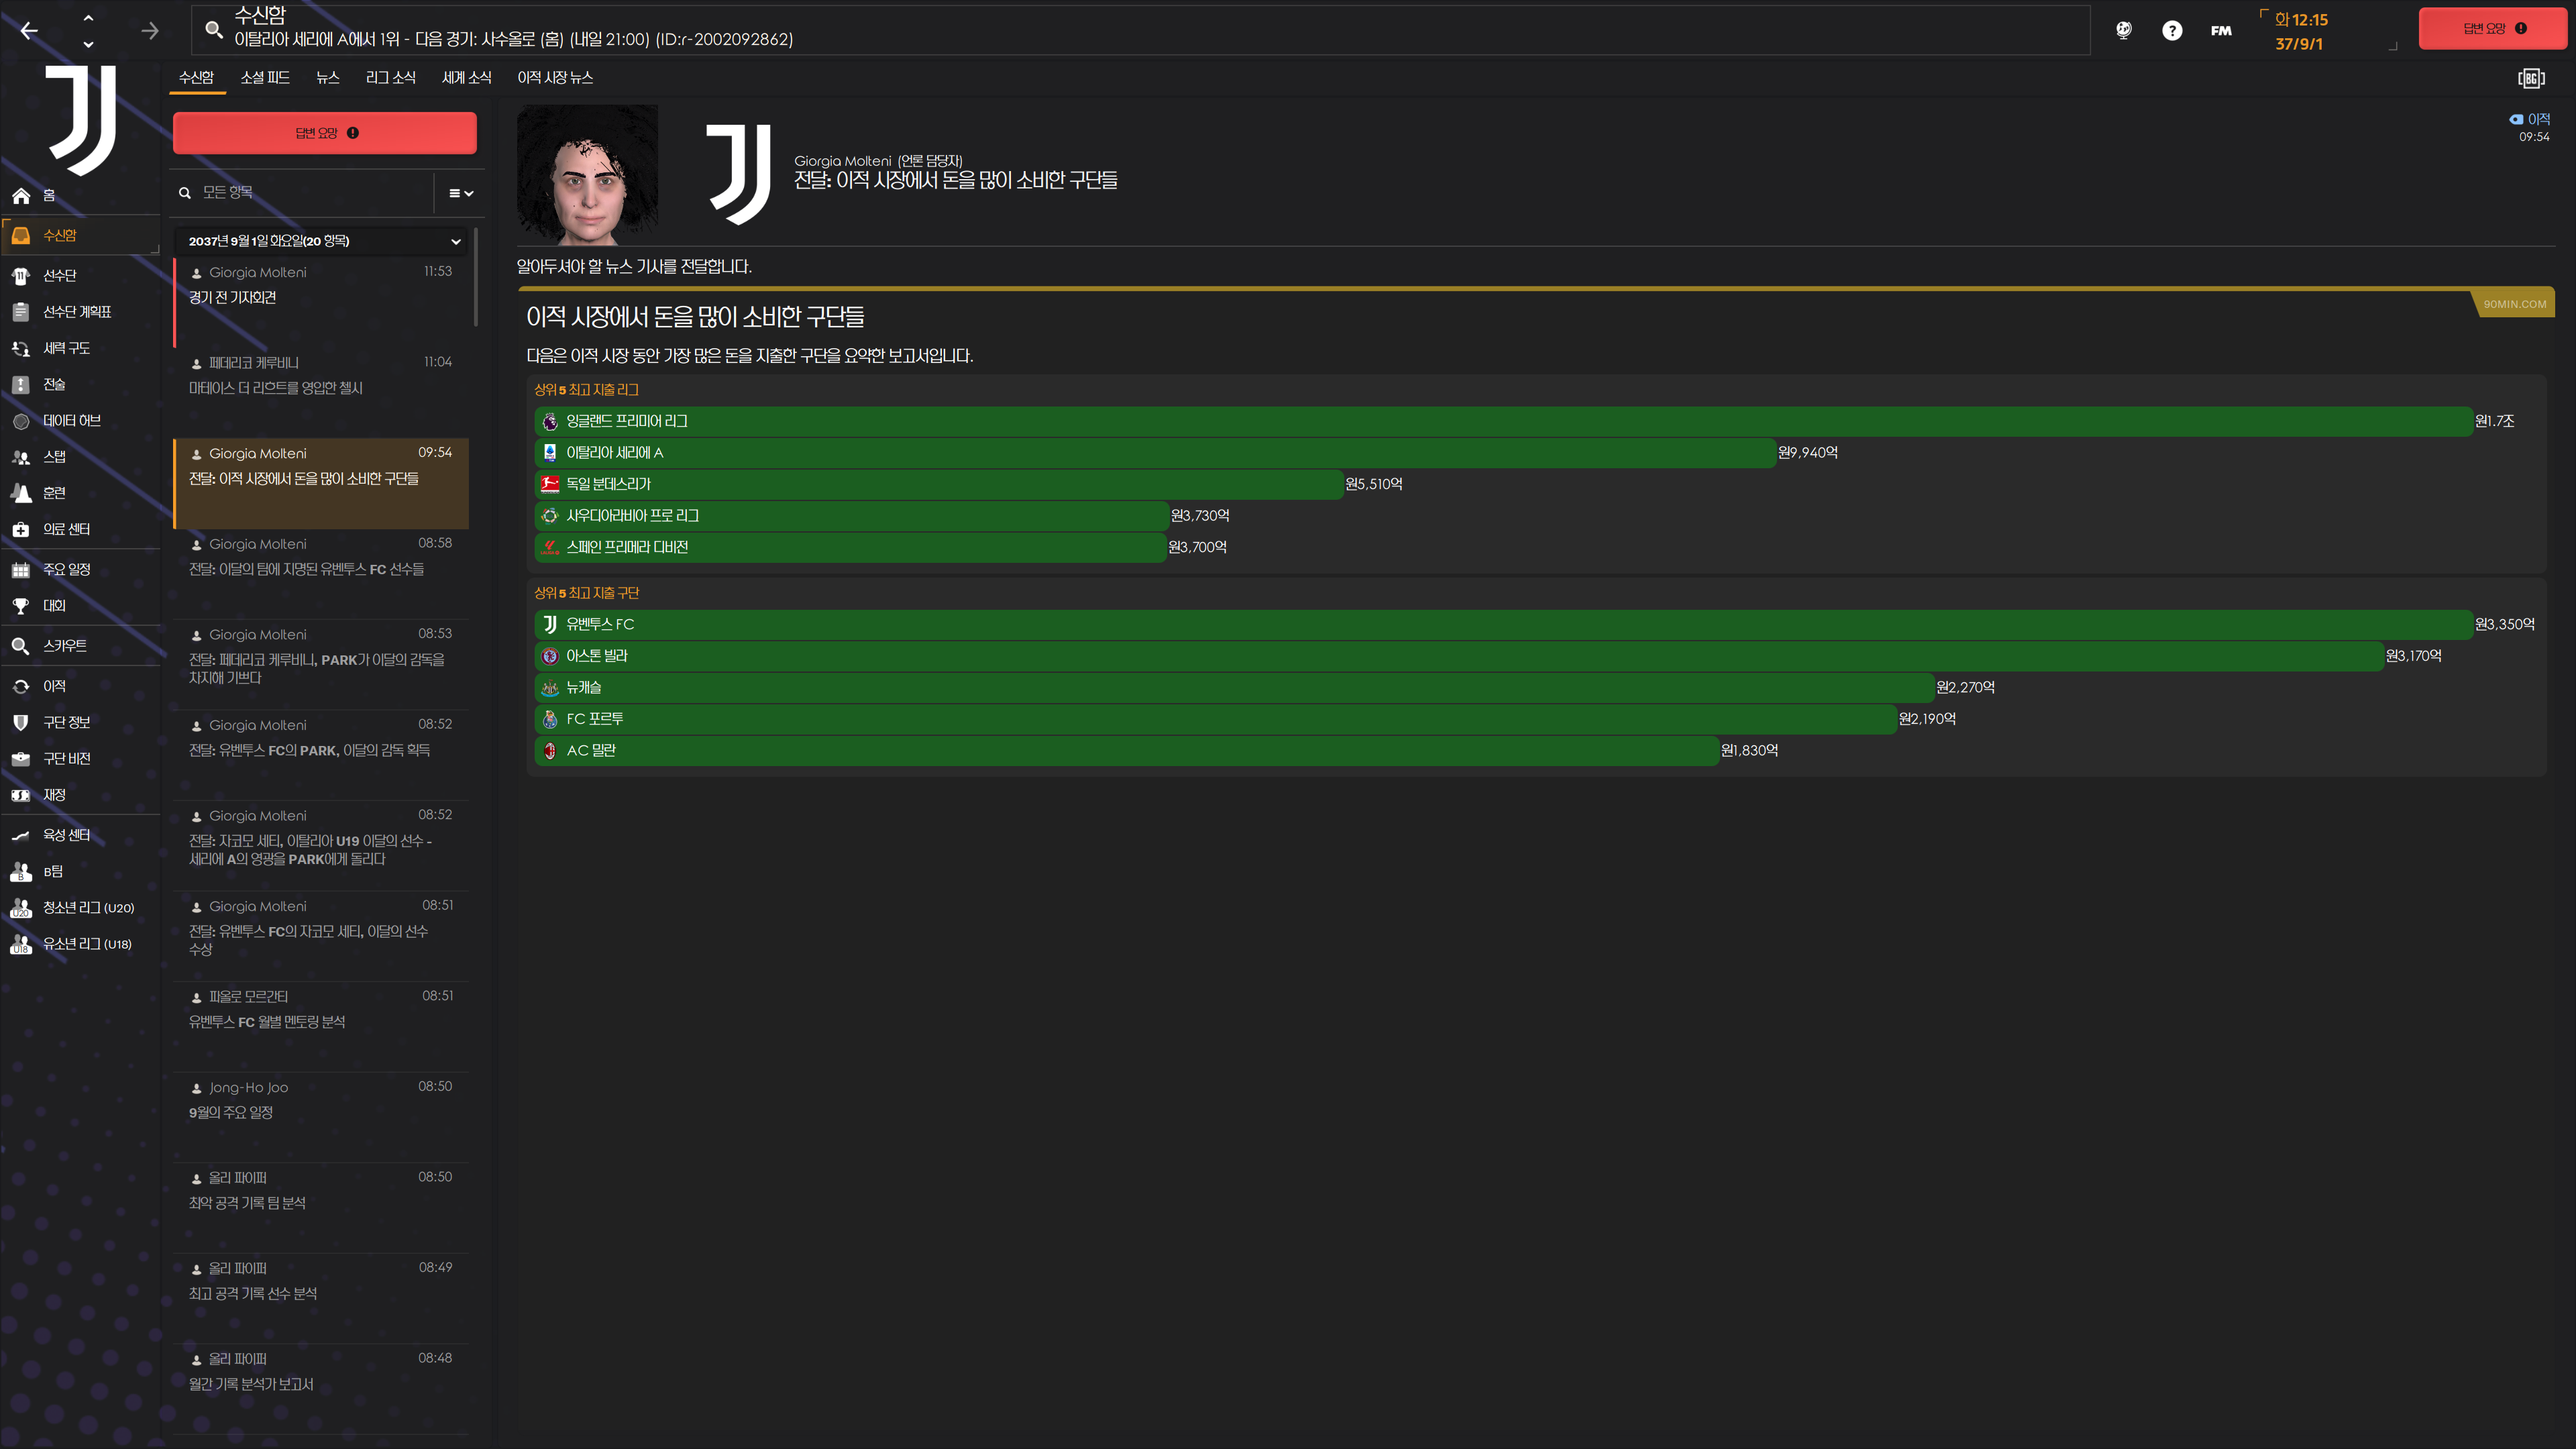Open 데이터 허브 in sidebar
The image size is (2576, 1449).
point(80,421)
